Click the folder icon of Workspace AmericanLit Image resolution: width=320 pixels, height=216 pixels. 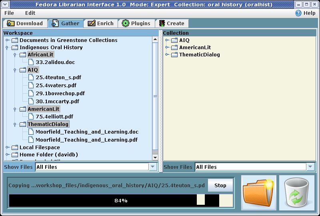point(23,109)
